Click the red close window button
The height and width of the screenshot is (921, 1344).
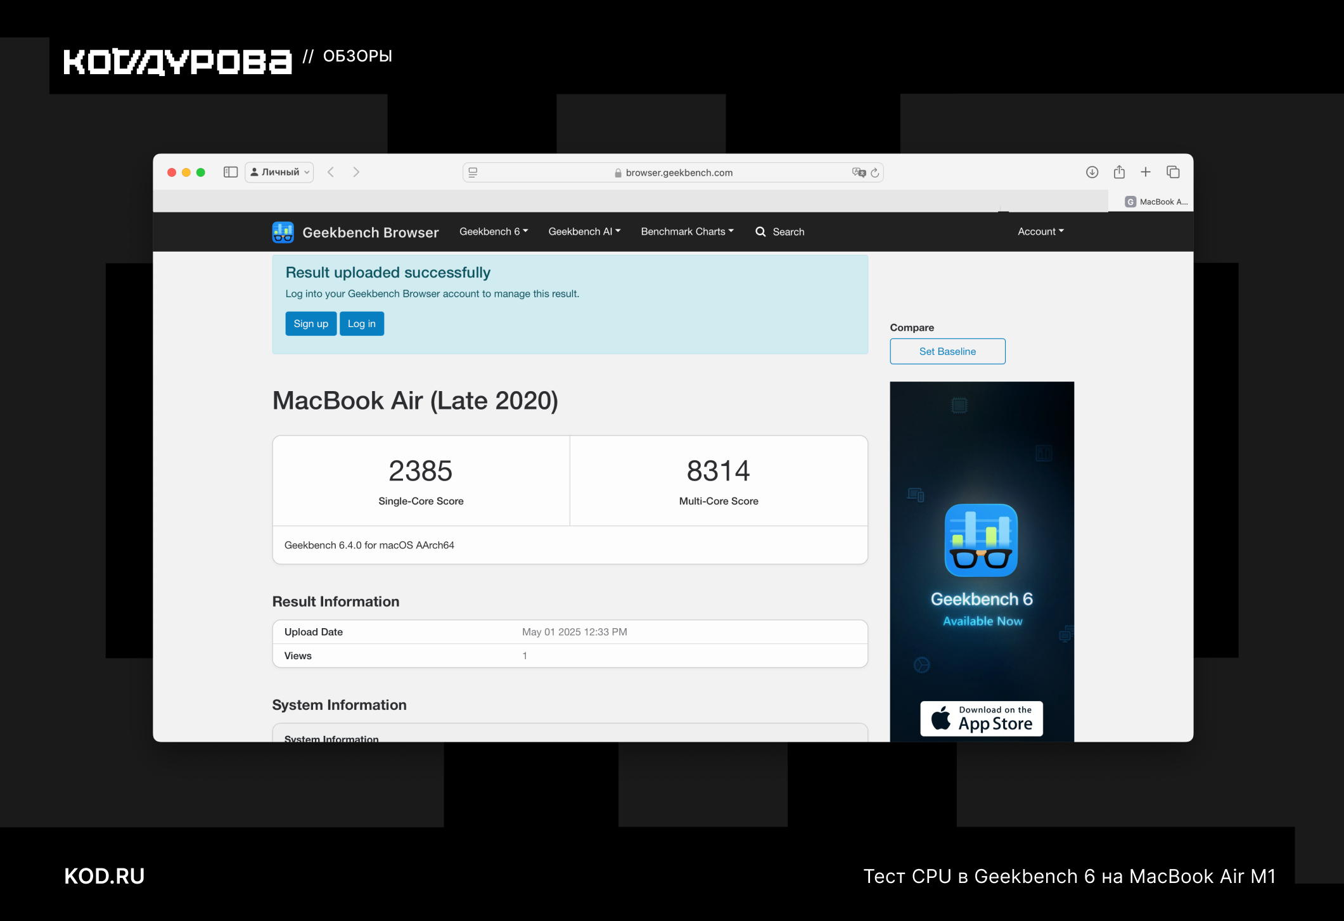click(172, 172)
